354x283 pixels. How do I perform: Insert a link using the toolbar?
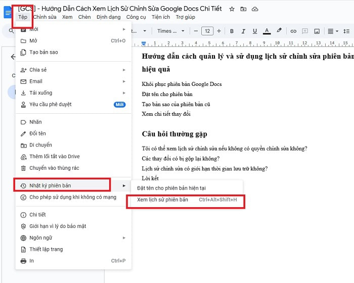point(293,31)
